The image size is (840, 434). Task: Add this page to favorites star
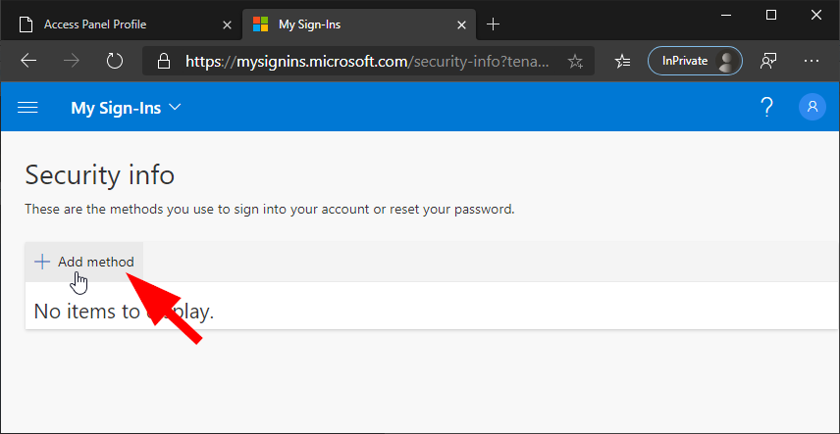(x=575, y=61)
